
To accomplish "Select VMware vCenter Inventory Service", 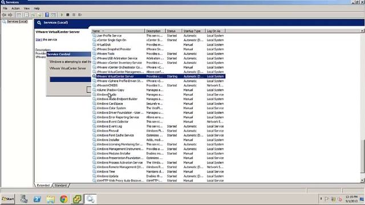I will [x=159, y=63].
